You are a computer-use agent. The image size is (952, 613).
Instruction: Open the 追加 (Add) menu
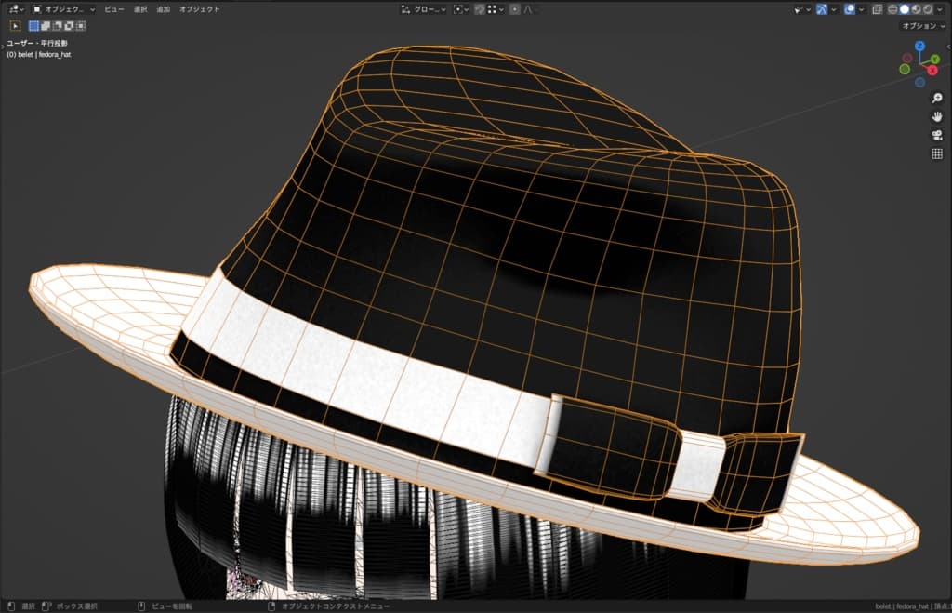pos(164,9)
